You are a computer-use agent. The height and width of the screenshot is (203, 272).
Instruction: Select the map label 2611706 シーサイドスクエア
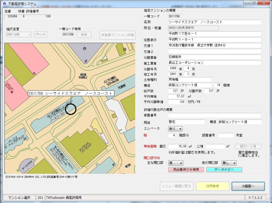[x=71, y=94]
